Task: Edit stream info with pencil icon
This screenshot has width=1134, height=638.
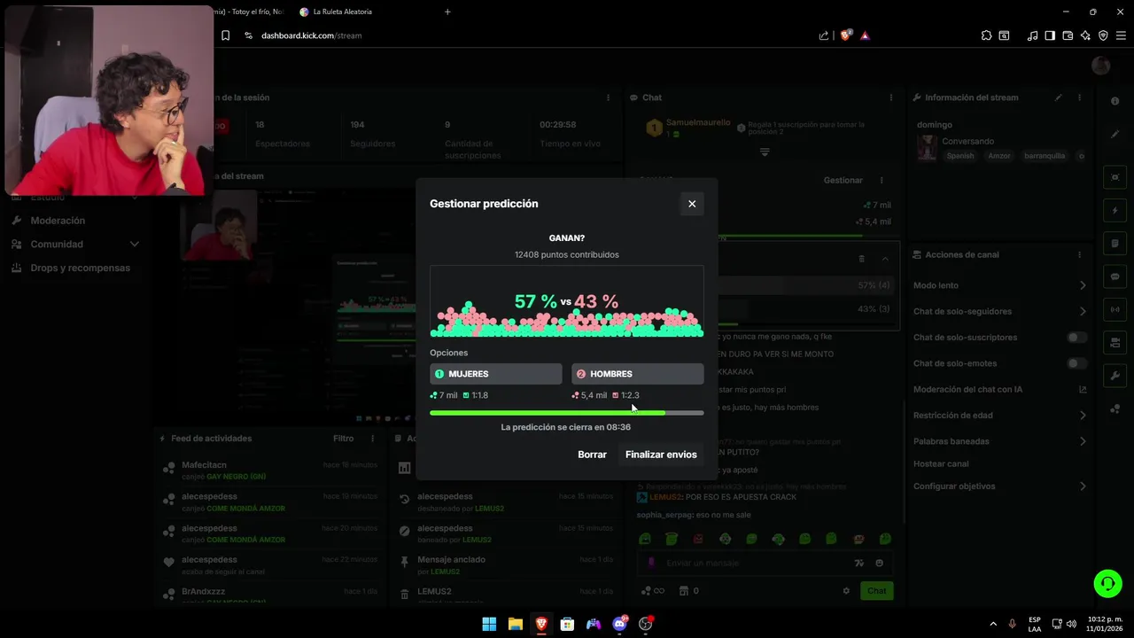Action: coord(1058,97)
